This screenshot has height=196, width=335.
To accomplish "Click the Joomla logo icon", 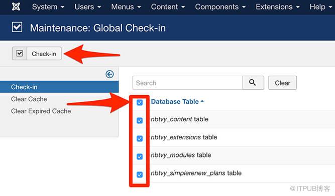I will click(16, 7).
